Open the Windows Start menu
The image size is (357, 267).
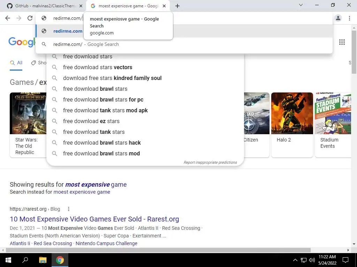click(x=8, y=260)
